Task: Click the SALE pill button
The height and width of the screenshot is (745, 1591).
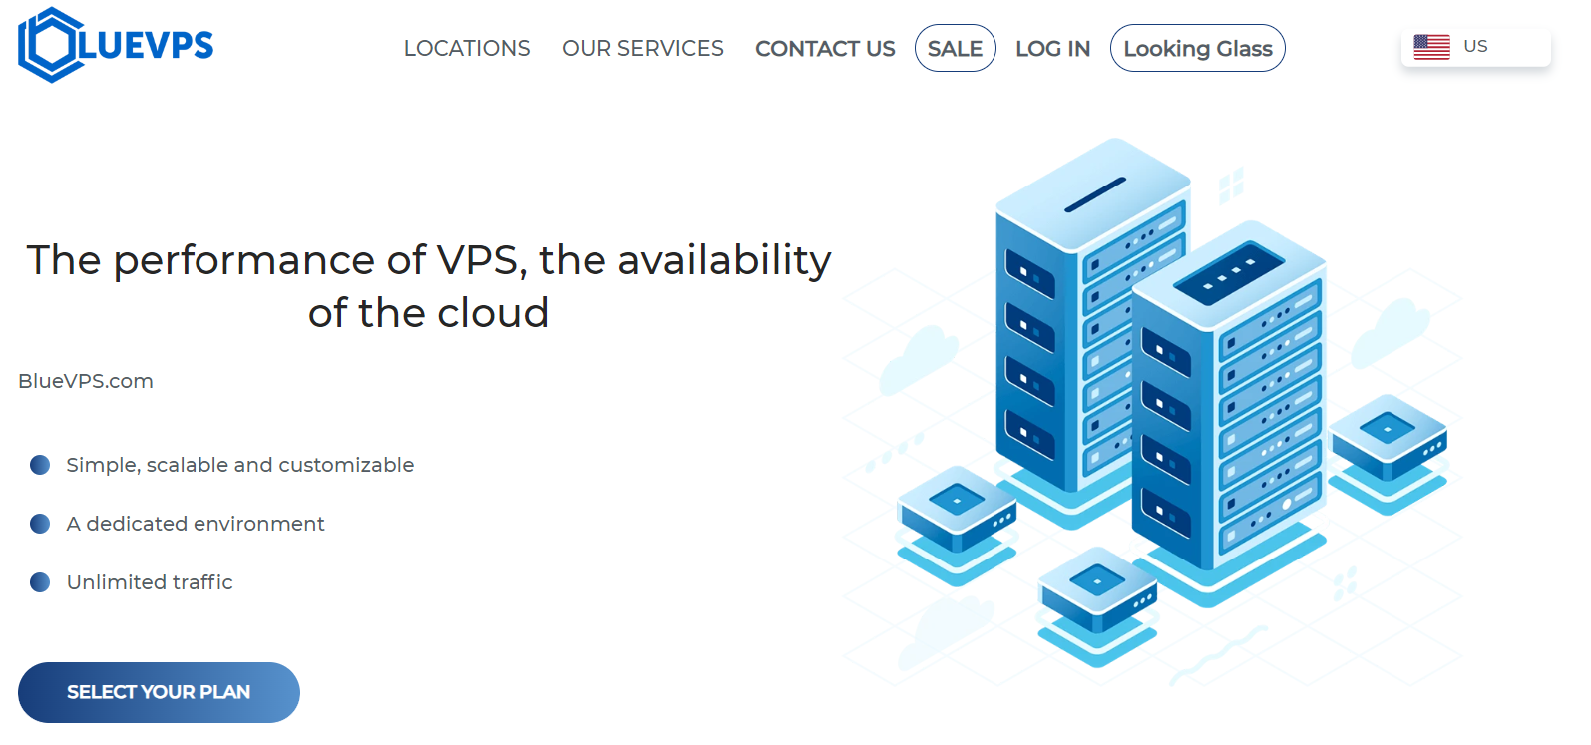Action: [955, 48]
